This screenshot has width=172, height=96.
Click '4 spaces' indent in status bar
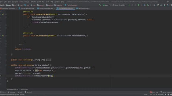(161, 94)
